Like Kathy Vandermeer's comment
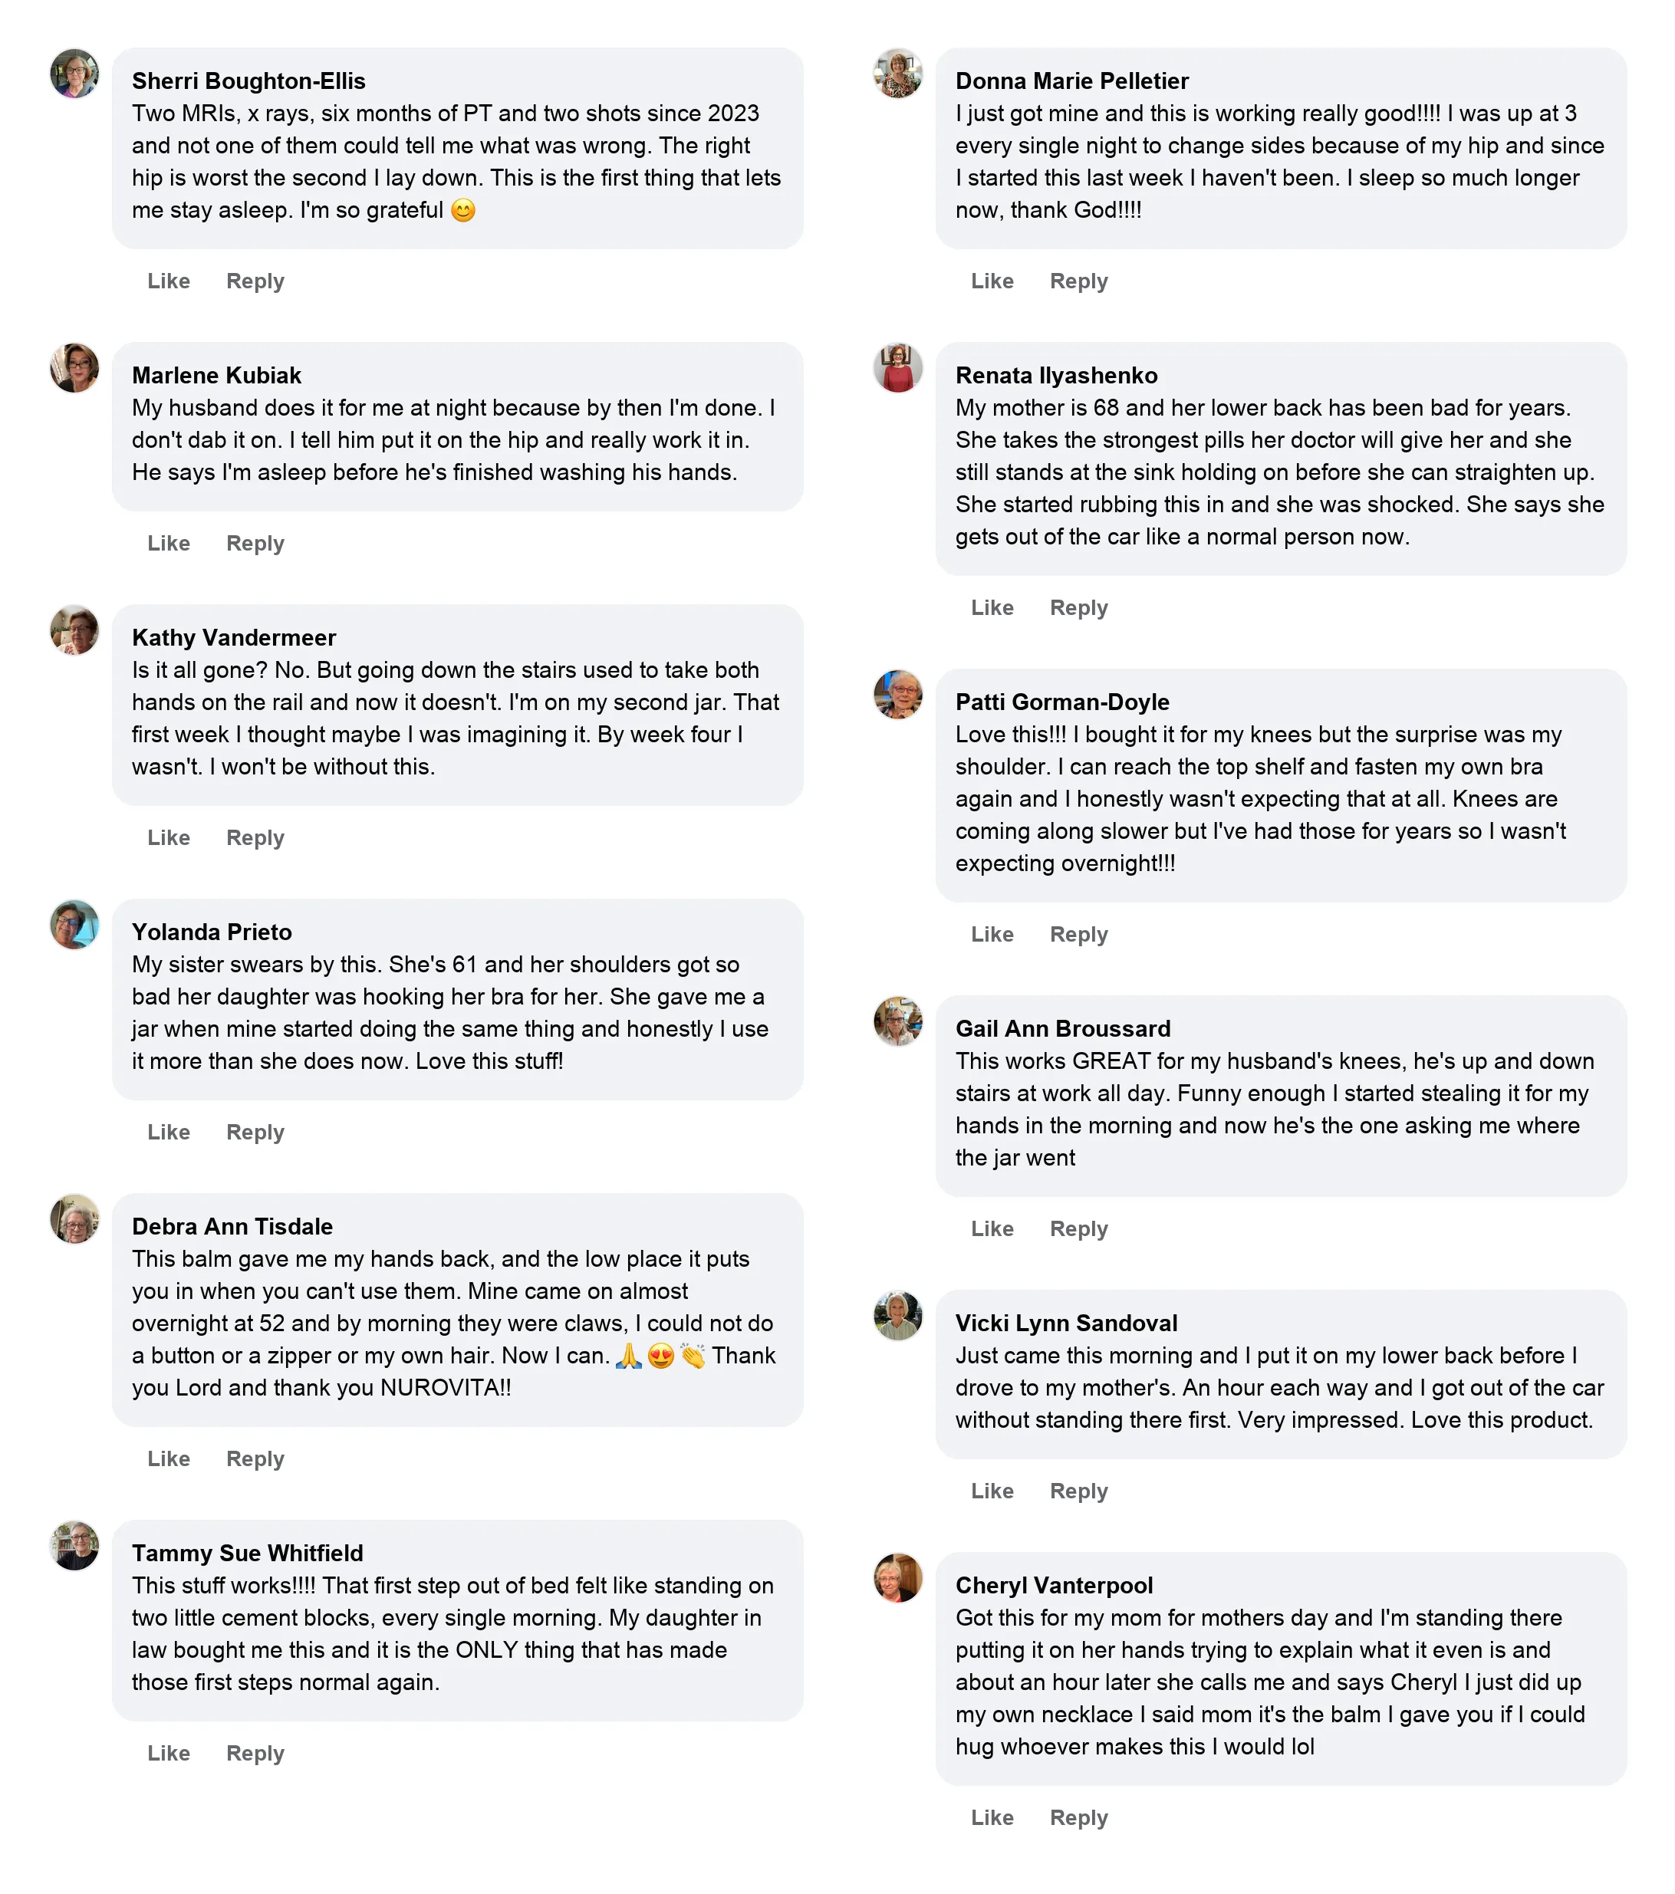1675x1894 pixels. coord(169,837)
